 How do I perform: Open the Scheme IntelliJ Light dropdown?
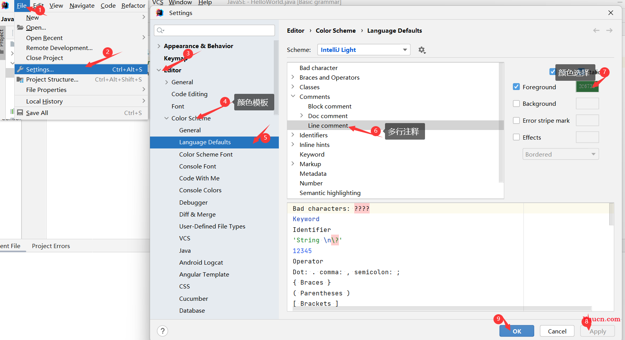364,50
